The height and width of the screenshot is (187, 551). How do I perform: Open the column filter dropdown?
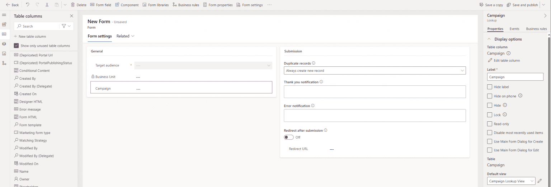[x=66, y=26]
